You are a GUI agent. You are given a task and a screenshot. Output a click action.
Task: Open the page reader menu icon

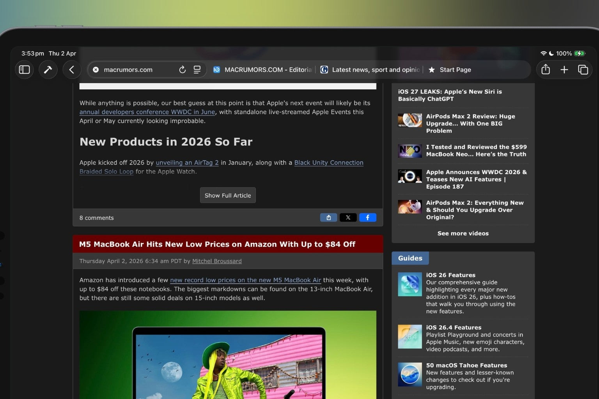pos(197,70)
